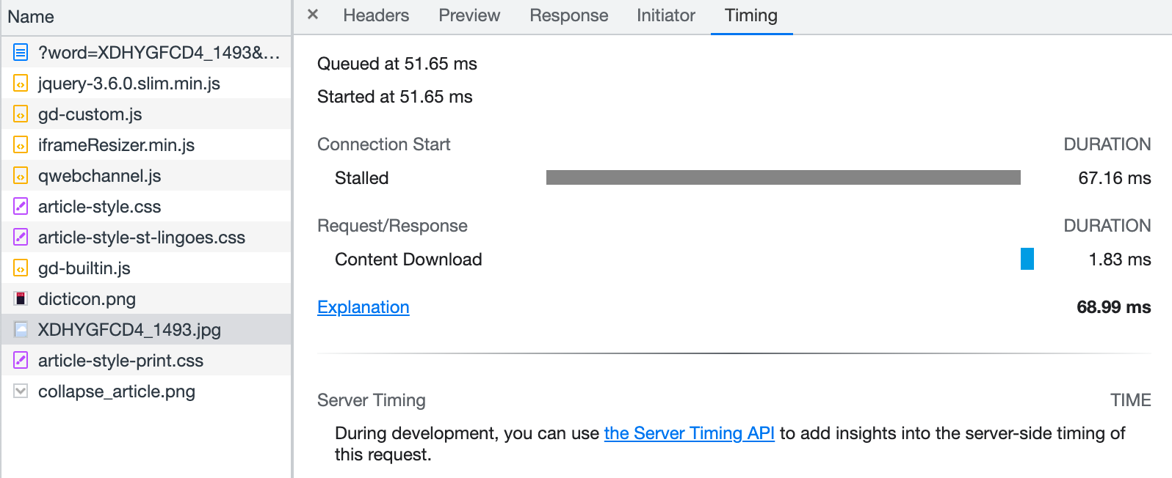This screenshot has width=1172, height=478.
Task: Open the Initiator tab
Action: pyautogui.click(x=666, y=15)
